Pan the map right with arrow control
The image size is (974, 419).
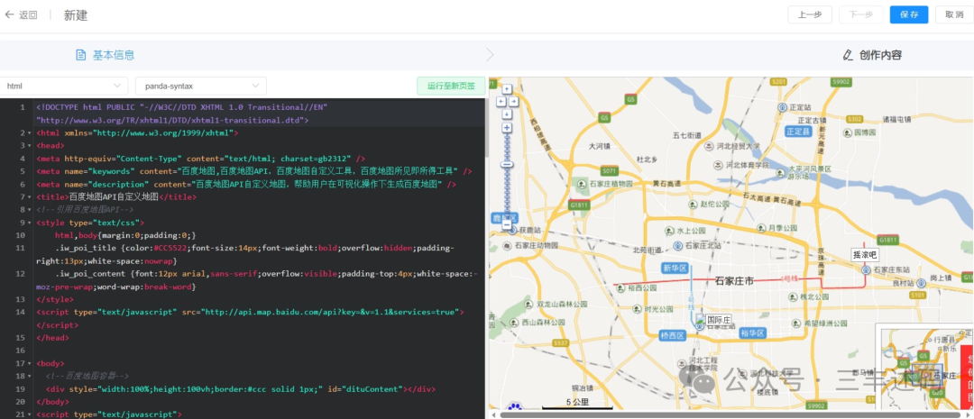point(513,101)
